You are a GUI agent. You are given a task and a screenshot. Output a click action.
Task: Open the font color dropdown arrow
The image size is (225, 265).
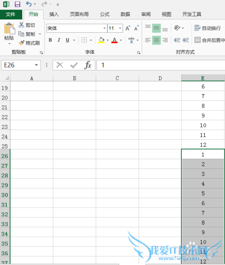(x=121, y=40)
